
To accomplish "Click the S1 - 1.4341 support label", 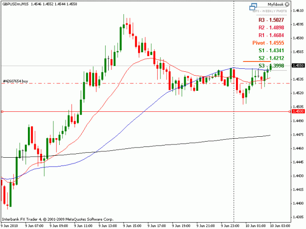I will (271, 50).
